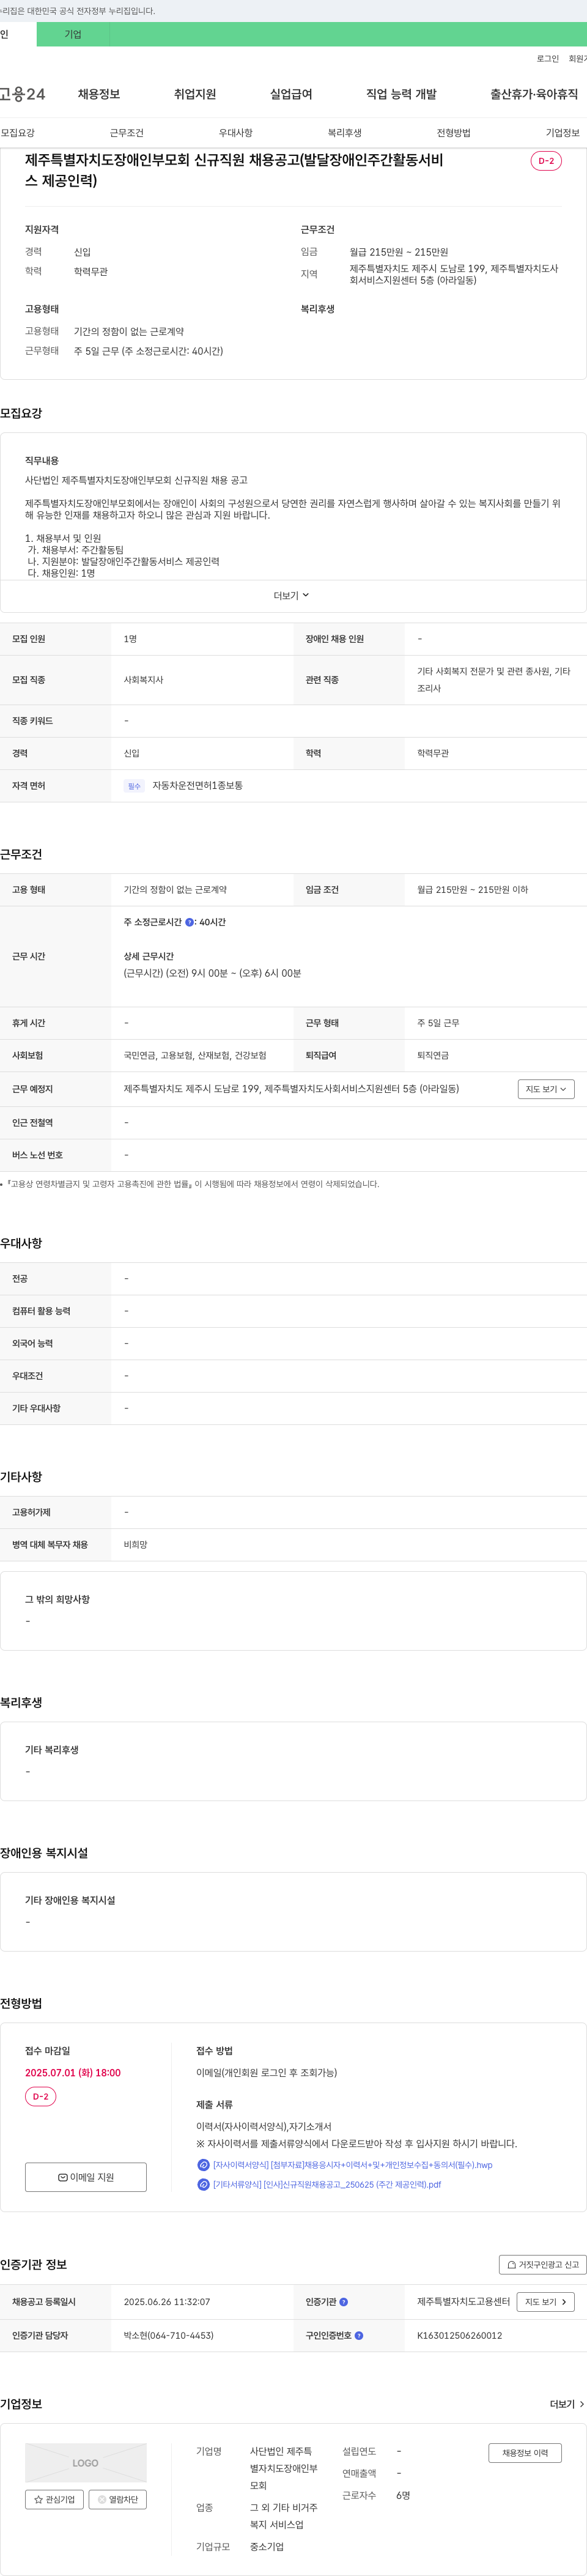Open the .hwp attachment clip icon
The width and height of the screenshot is (587, 2576).
(x=203, y=2165)
